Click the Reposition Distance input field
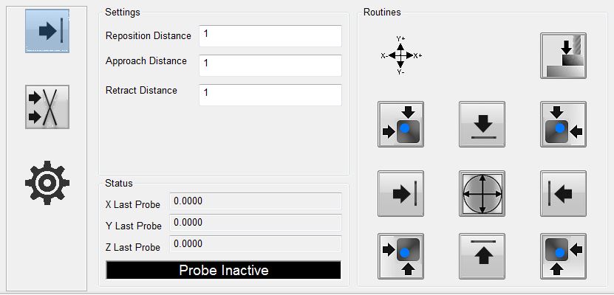This screenshot has width=614, height=295. 270,36
